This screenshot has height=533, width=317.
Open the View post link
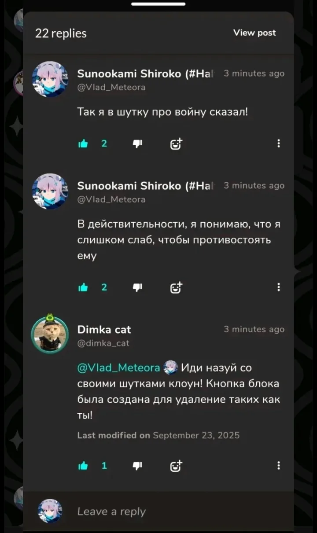click(x=254, y=33)
